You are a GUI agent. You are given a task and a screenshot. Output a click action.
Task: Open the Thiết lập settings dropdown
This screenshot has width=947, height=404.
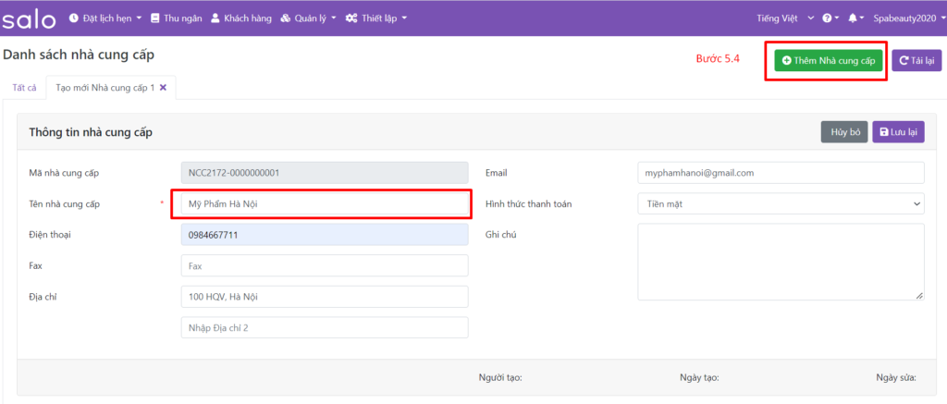click(x=375, y=18)
